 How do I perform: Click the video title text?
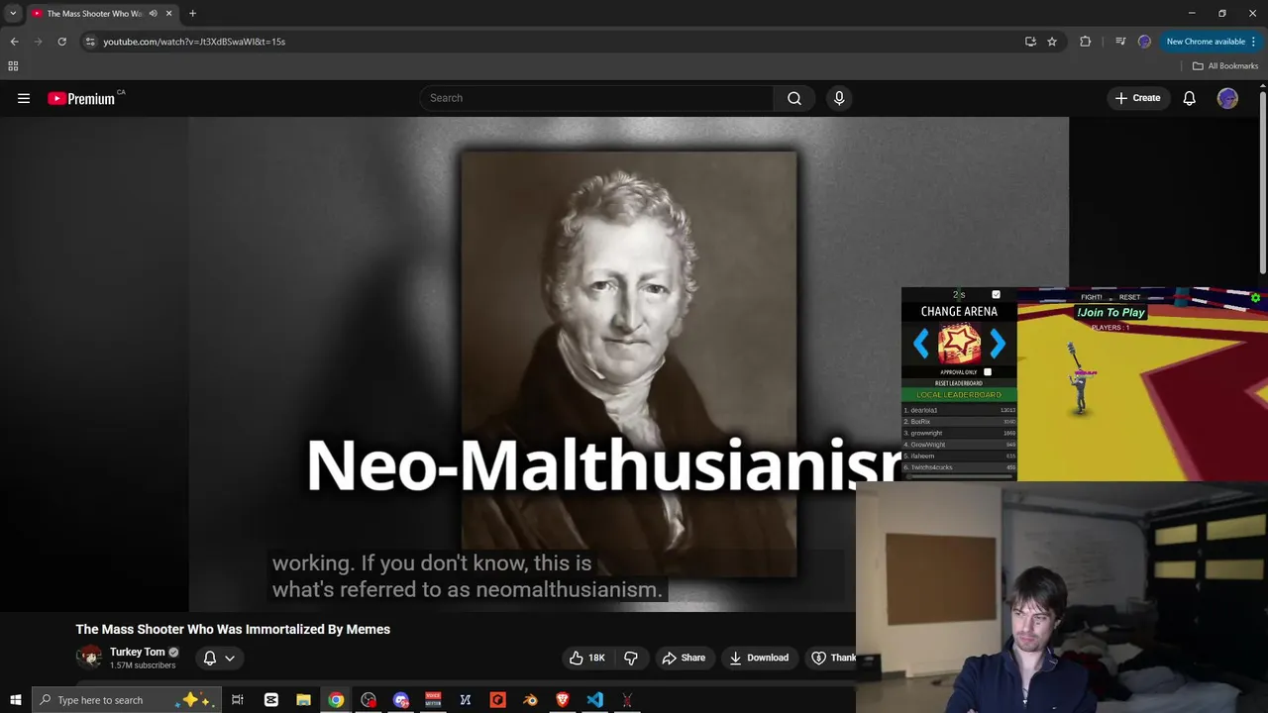pyautogui.click(x=233, y=629)
